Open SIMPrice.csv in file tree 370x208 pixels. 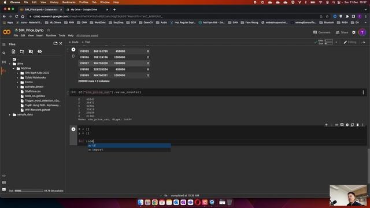point(33,91)
